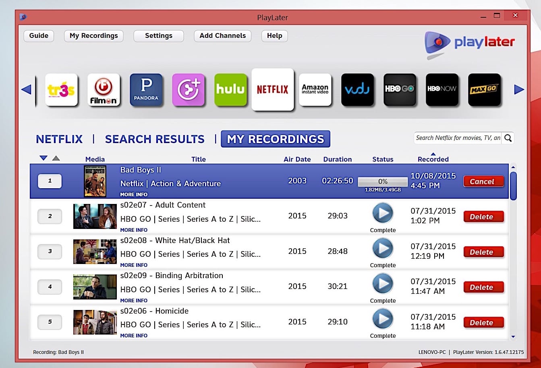Open the Add Channels page

coord(222,35)
